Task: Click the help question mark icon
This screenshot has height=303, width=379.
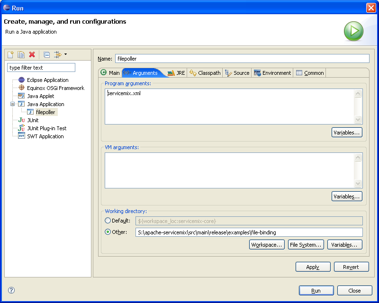Action: (x=11, y=290)
